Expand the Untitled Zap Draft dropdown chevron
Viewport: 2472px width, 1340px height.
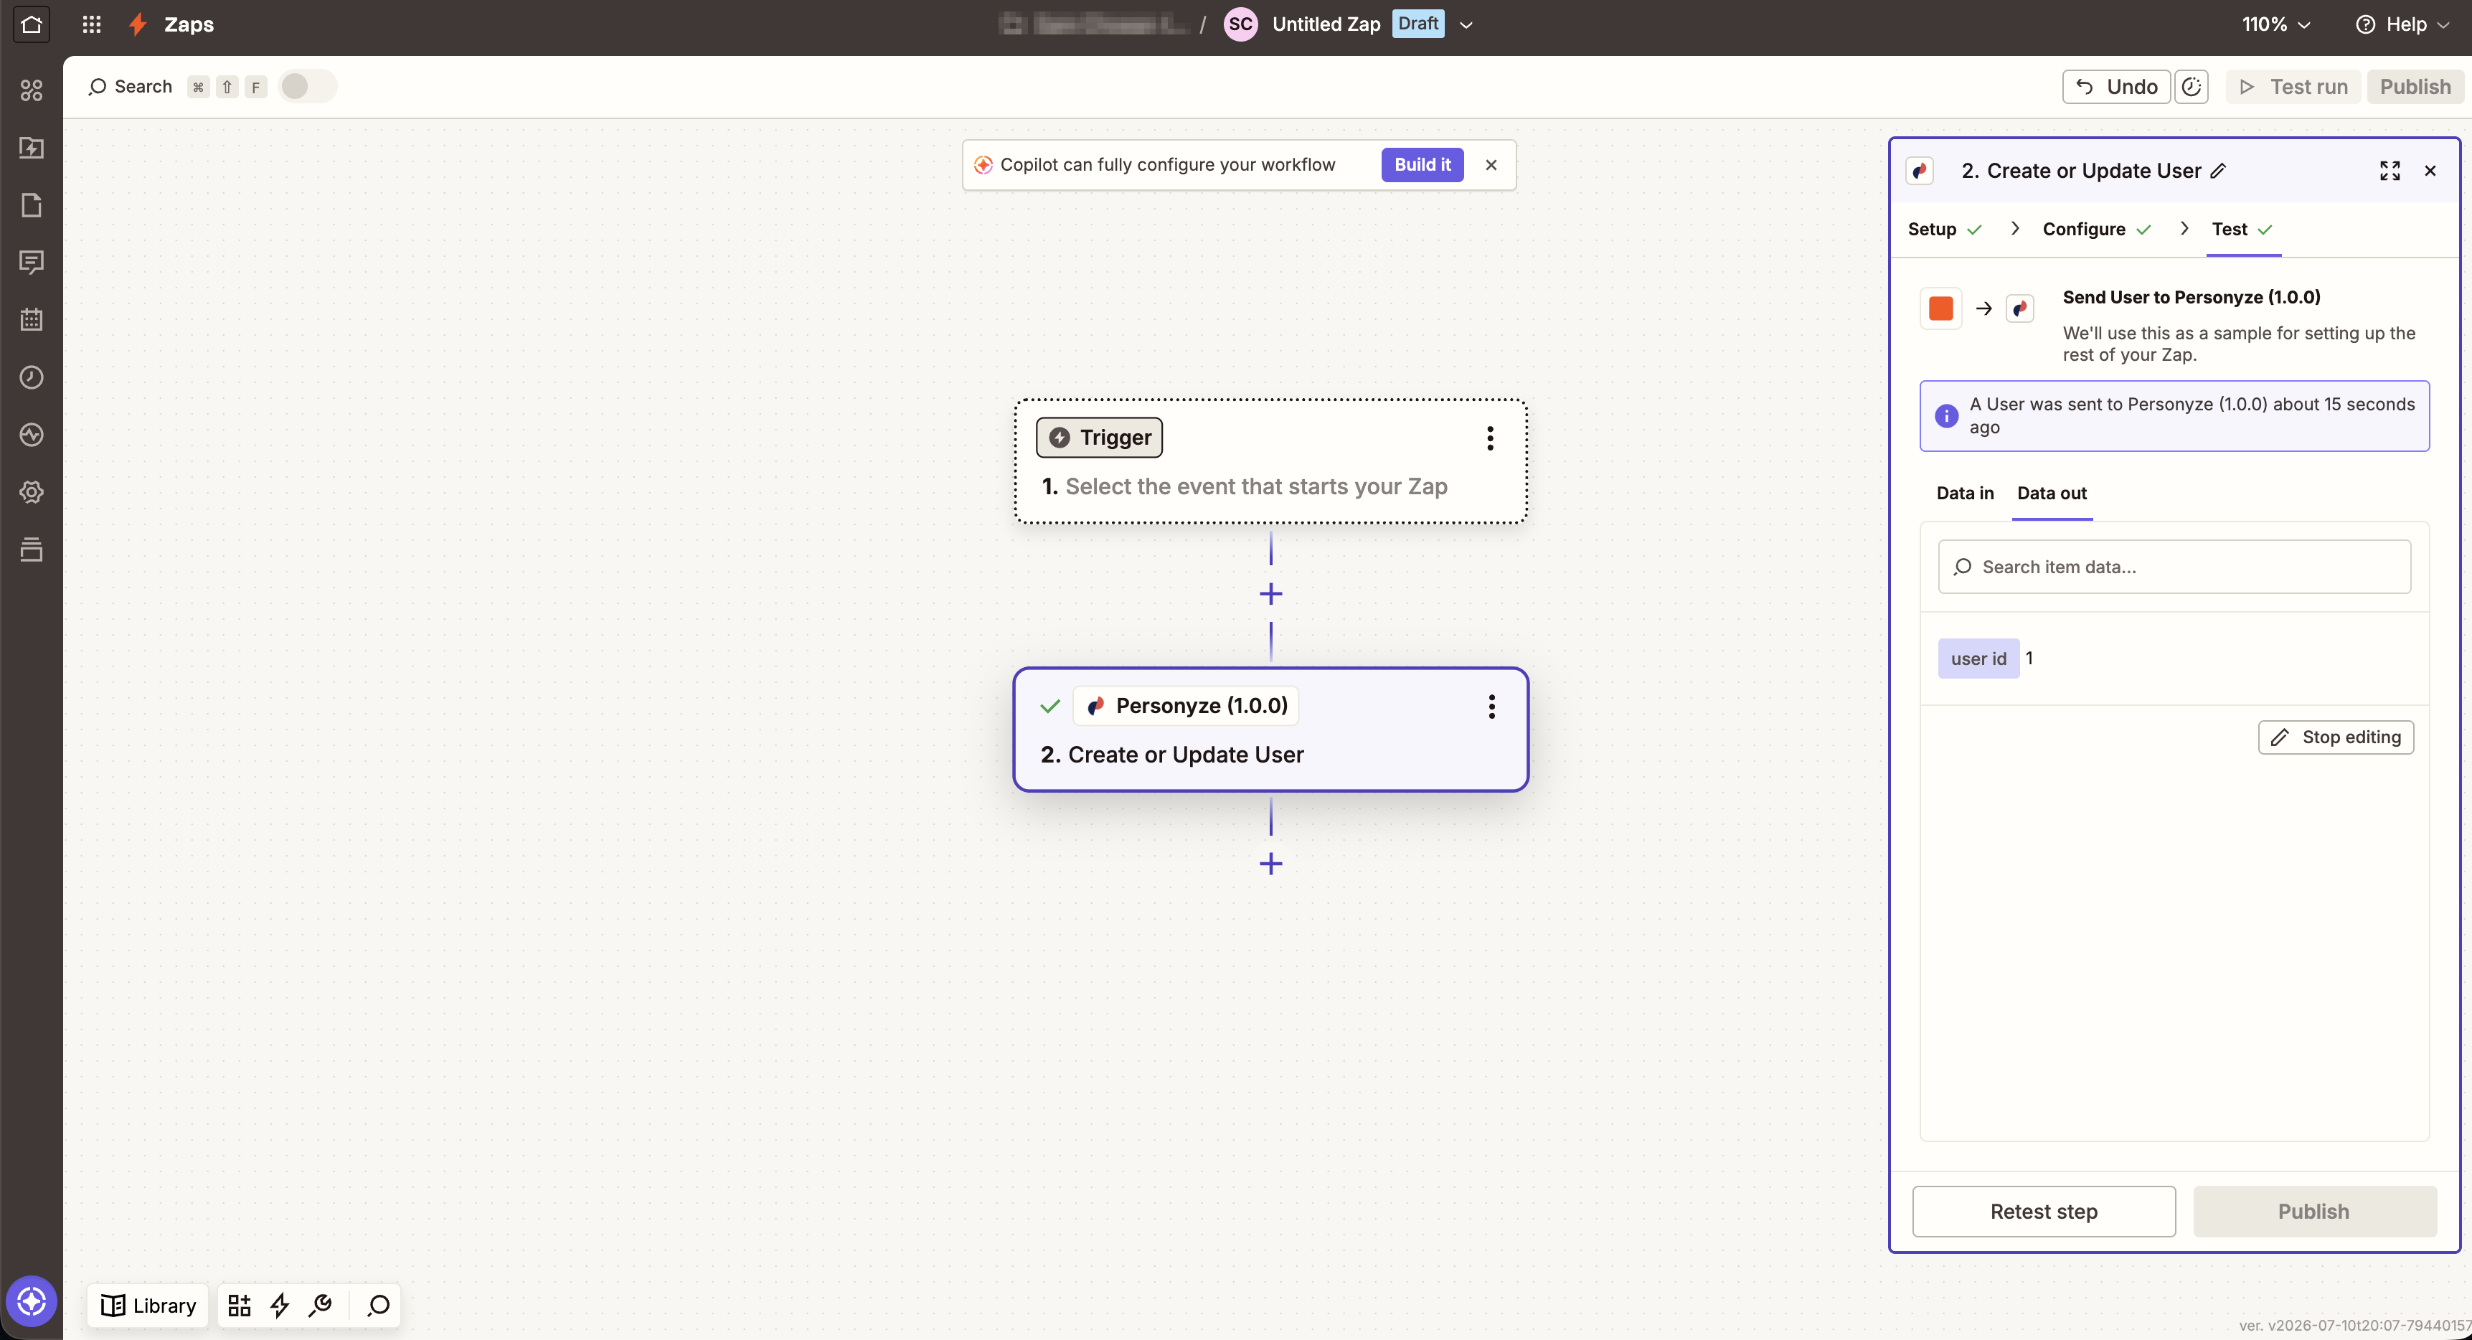[1466, 25]
